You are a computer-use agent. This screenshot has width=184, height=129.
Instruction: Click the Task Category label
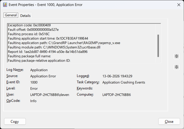click(x=88, y=82)
